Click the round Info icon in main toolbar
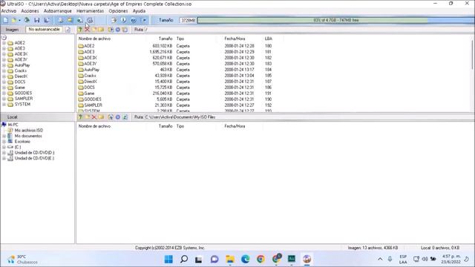Screen dimensions: 475x267 pos(123,20)
